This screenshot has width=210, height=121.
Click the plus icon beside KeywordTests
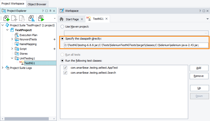pyautogui.click(x=54, y=40)
